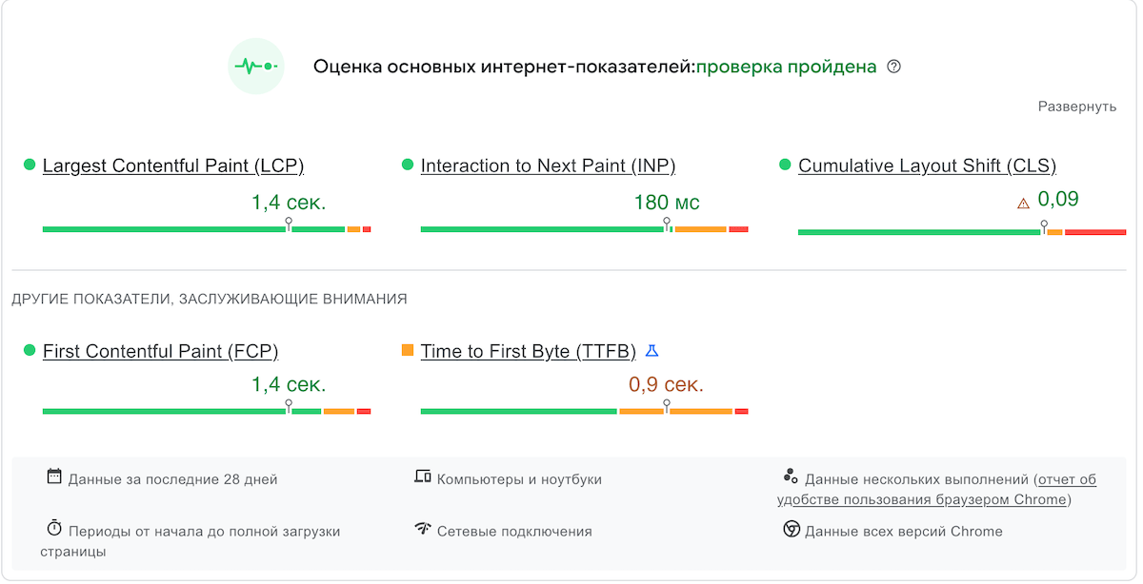This screenshot has height=584, width=1143.
Task: Open the Interaction to Next Paint (INP) link
Action: point(548,165)
